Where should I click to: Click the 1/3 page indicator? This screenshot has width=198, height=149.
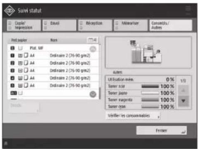(183, 81)
